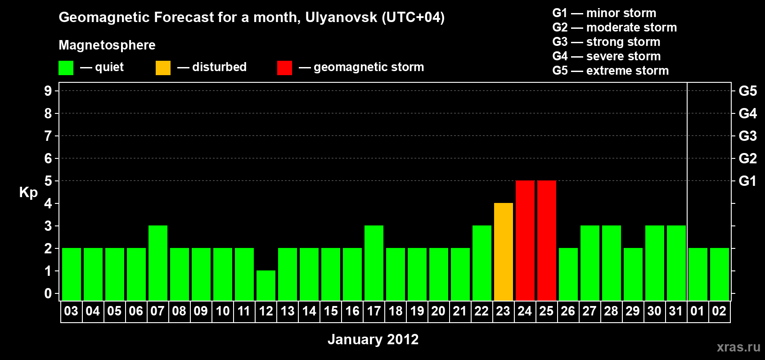Click the 'G3 — strong storm' legend line
765x360 pixels.
point(607,42)
